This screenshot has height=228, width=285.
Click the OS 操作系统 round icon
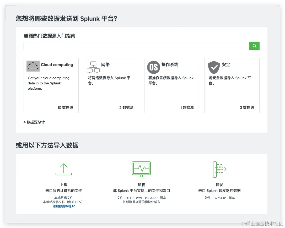tap(154, 67)
